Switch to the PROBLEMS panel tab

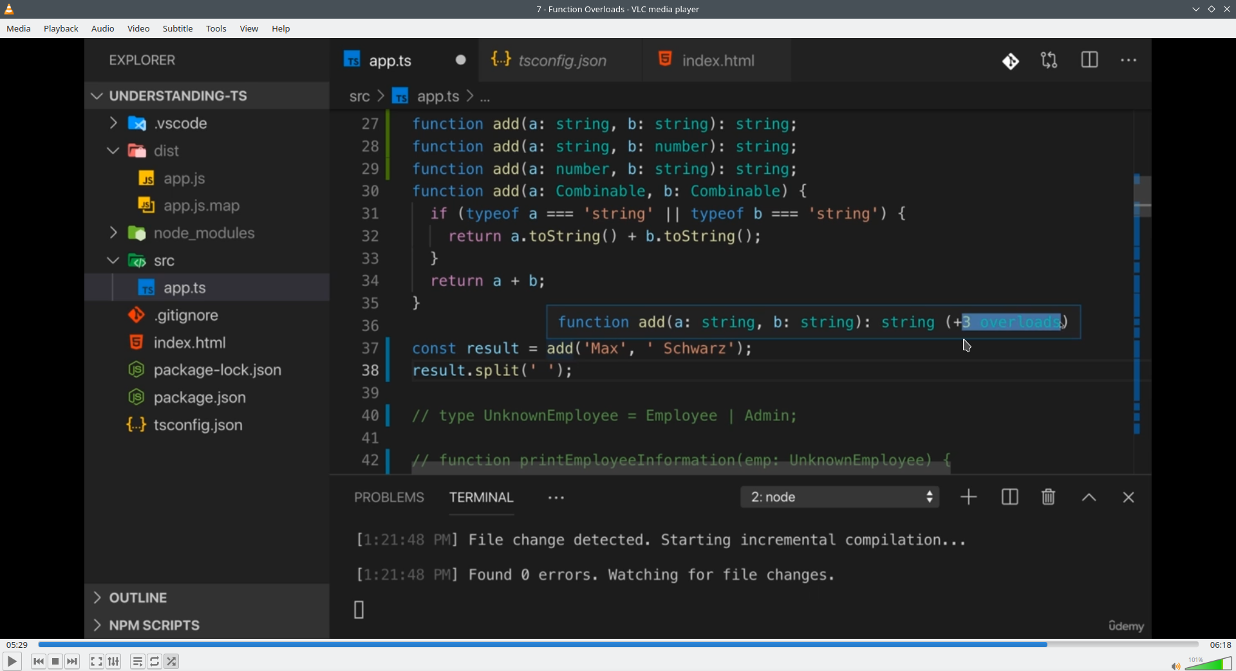point(389,498)
